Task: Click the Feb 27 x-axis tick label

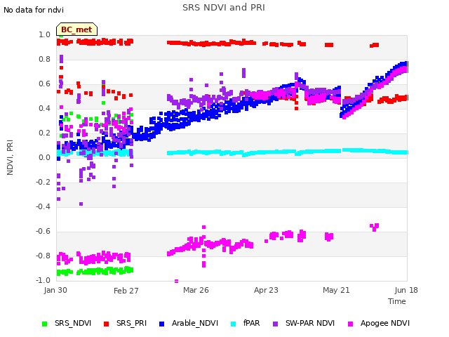Action: click(126, 291)
